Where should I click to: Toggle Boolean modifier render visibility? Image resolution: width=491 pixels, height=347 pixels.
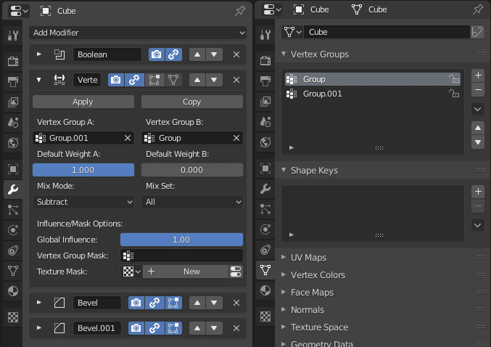156,54
